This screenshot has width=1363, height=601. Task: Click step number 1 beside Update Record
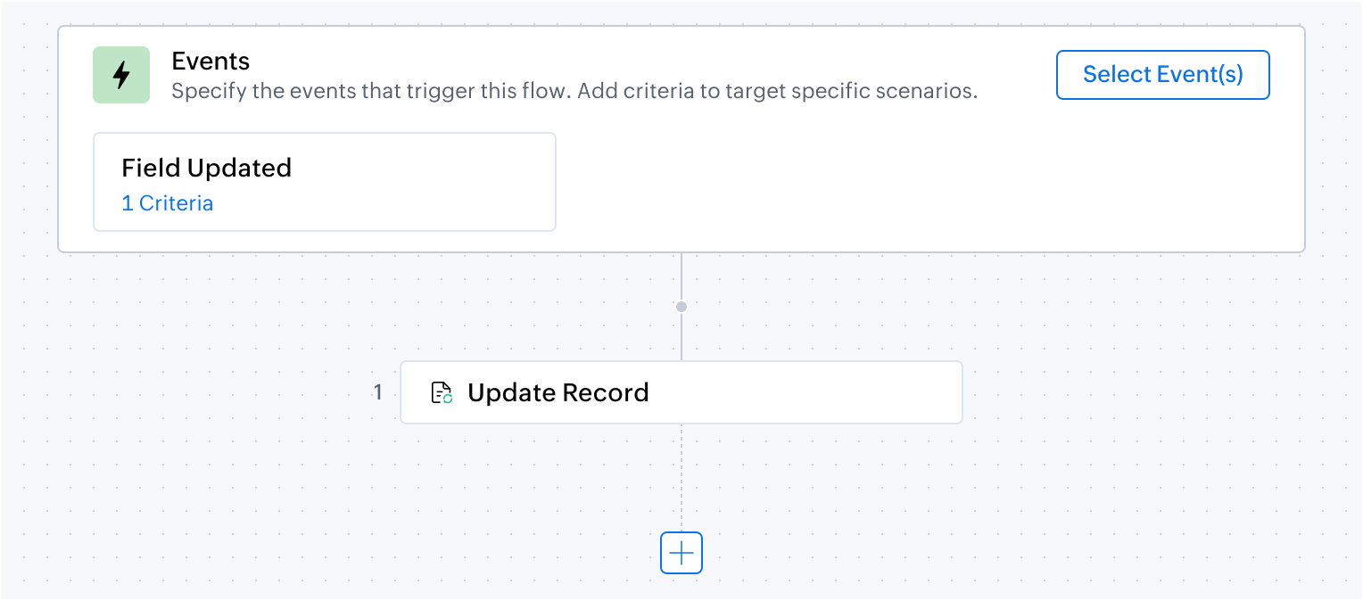coord(377,392)
